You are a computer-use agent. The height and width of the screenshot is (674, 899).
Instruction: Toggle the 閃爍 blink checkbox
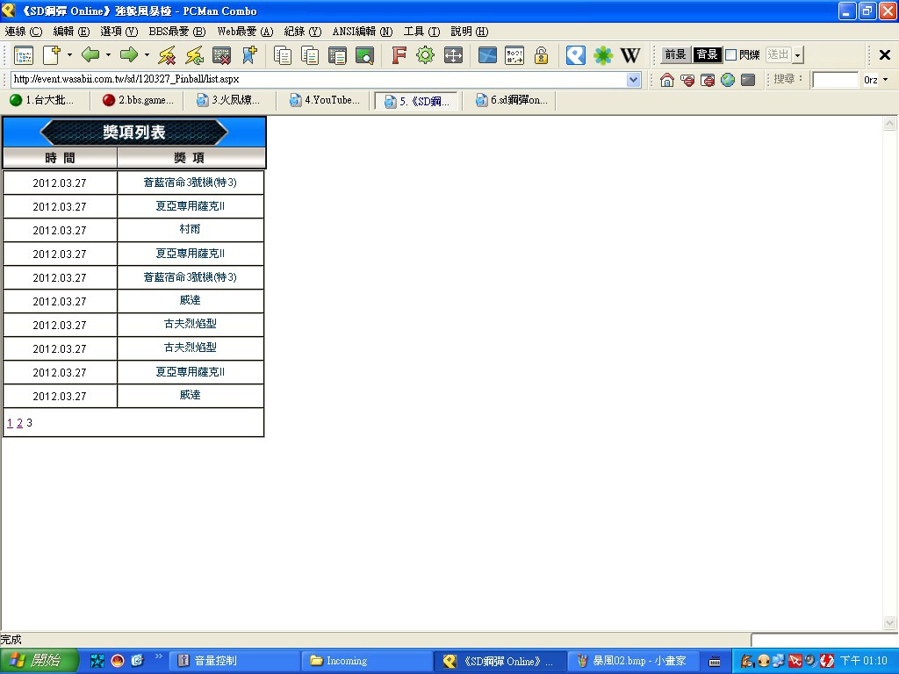point(731,55)
